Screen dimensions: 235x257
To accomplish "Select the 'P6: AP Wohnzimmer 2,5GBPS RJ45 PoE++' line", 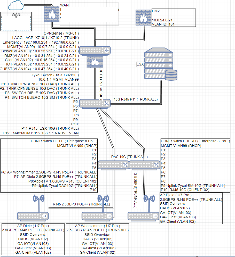I will (x=49, y=172).
